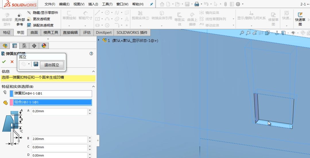Open the Isolate visibility dropdown arrow
The width and height of the screenshot is (310, 158).
(x=29, y=64)
